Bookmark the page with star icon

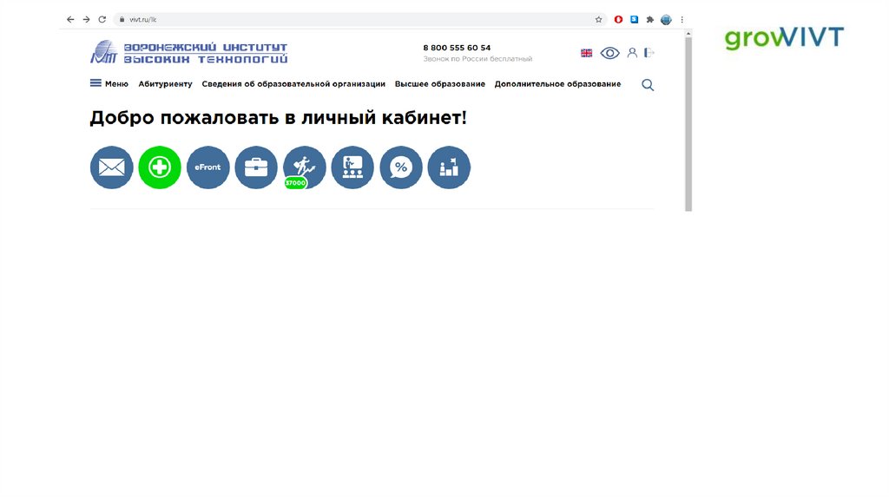point(599,19)
